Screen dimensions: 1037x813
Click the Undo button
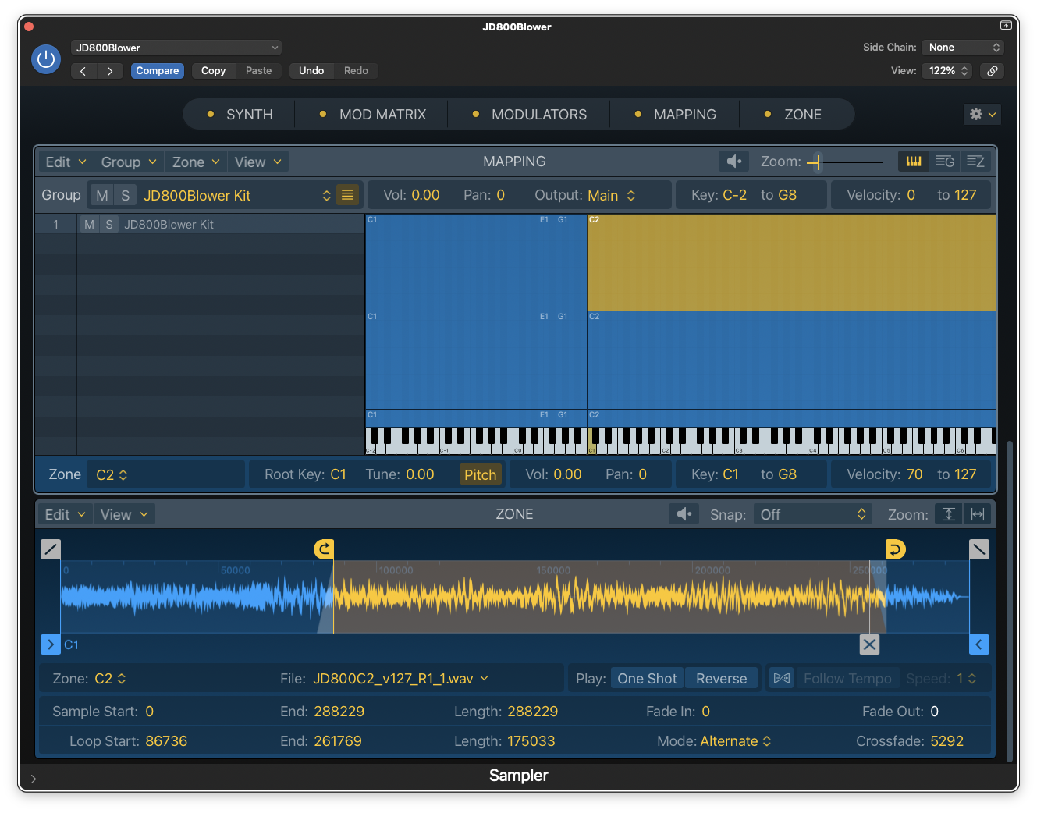311,71
